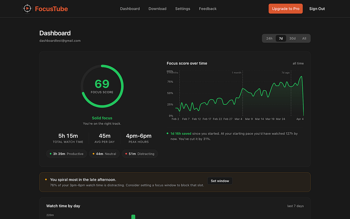Switch to the 30d time range
This screenshot has height=219, width=350.
292,38
